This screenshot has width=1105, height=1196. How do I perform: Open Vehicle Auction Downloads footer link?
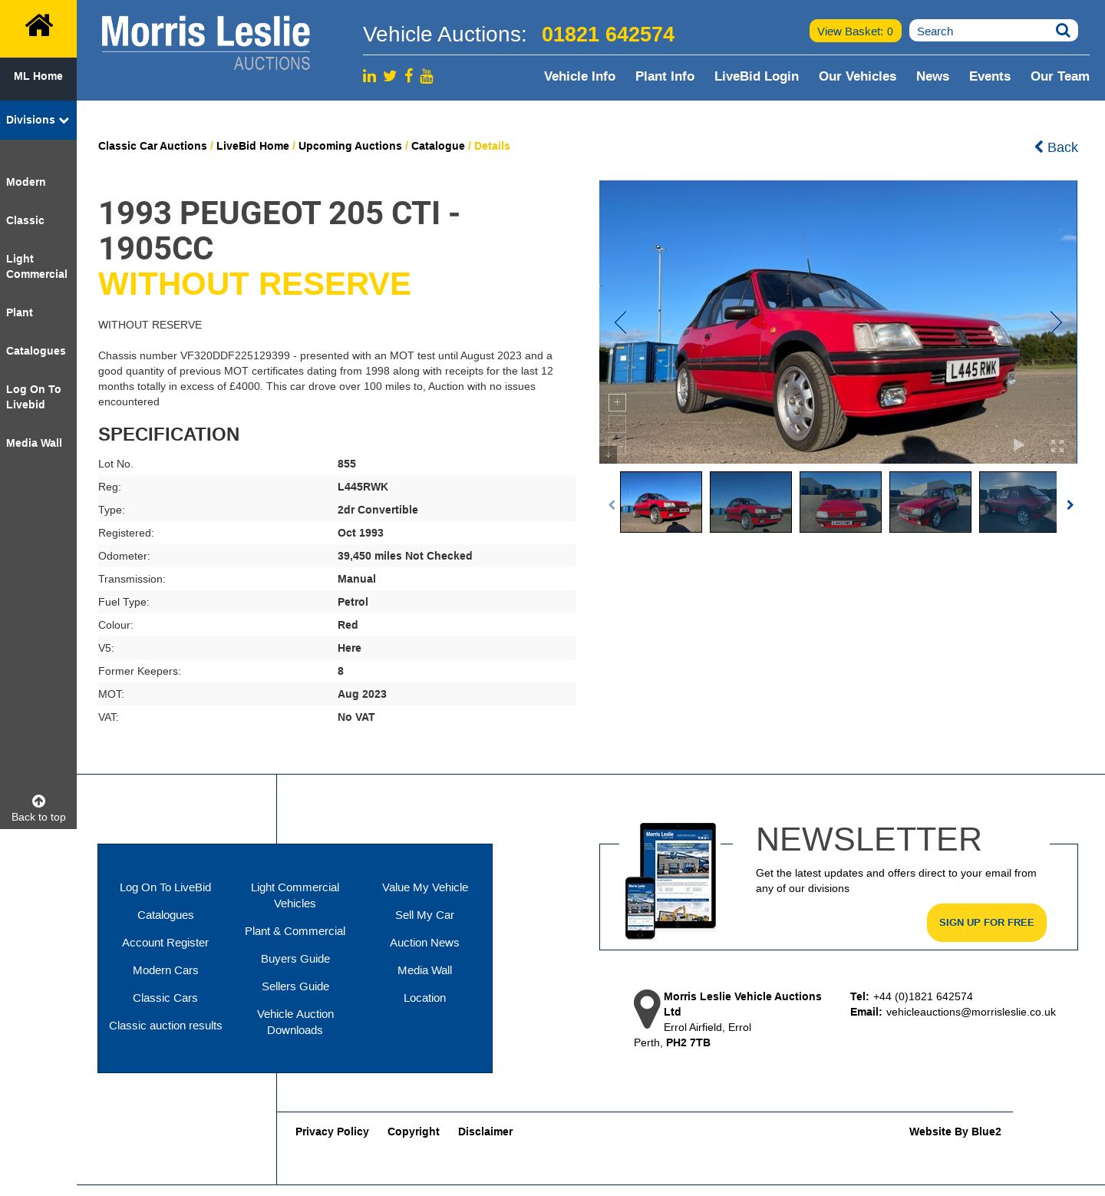click(x=295, y=1022)
